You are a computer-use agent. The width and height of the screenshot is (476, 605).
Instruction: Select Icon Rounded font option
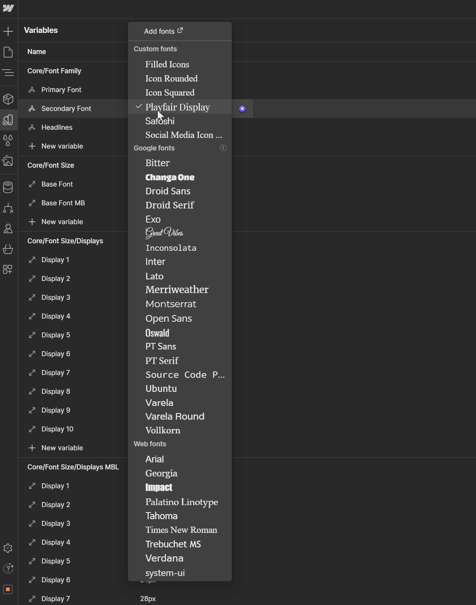tap(180, 78)
